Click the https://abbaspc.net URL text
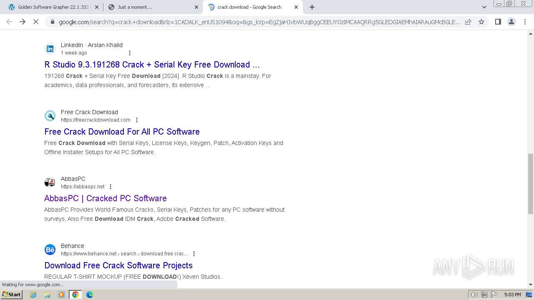 click(x=83, y=187)
